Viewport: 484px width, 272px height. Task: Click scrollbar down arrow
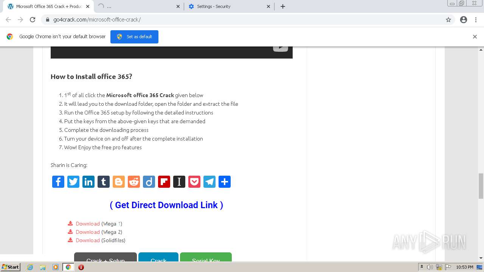(481, 258)
